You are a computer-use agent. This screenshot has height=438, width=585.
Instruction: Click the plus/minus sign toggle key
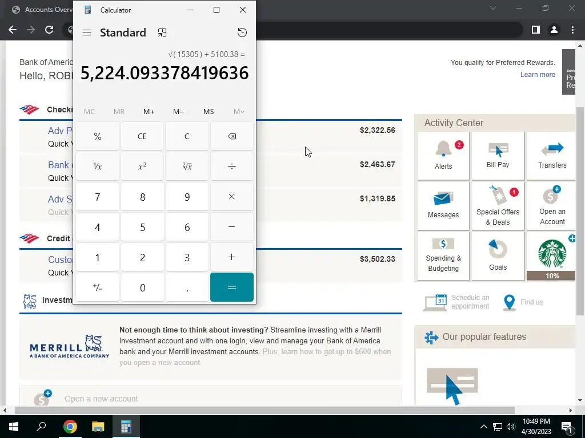(97, 287)
